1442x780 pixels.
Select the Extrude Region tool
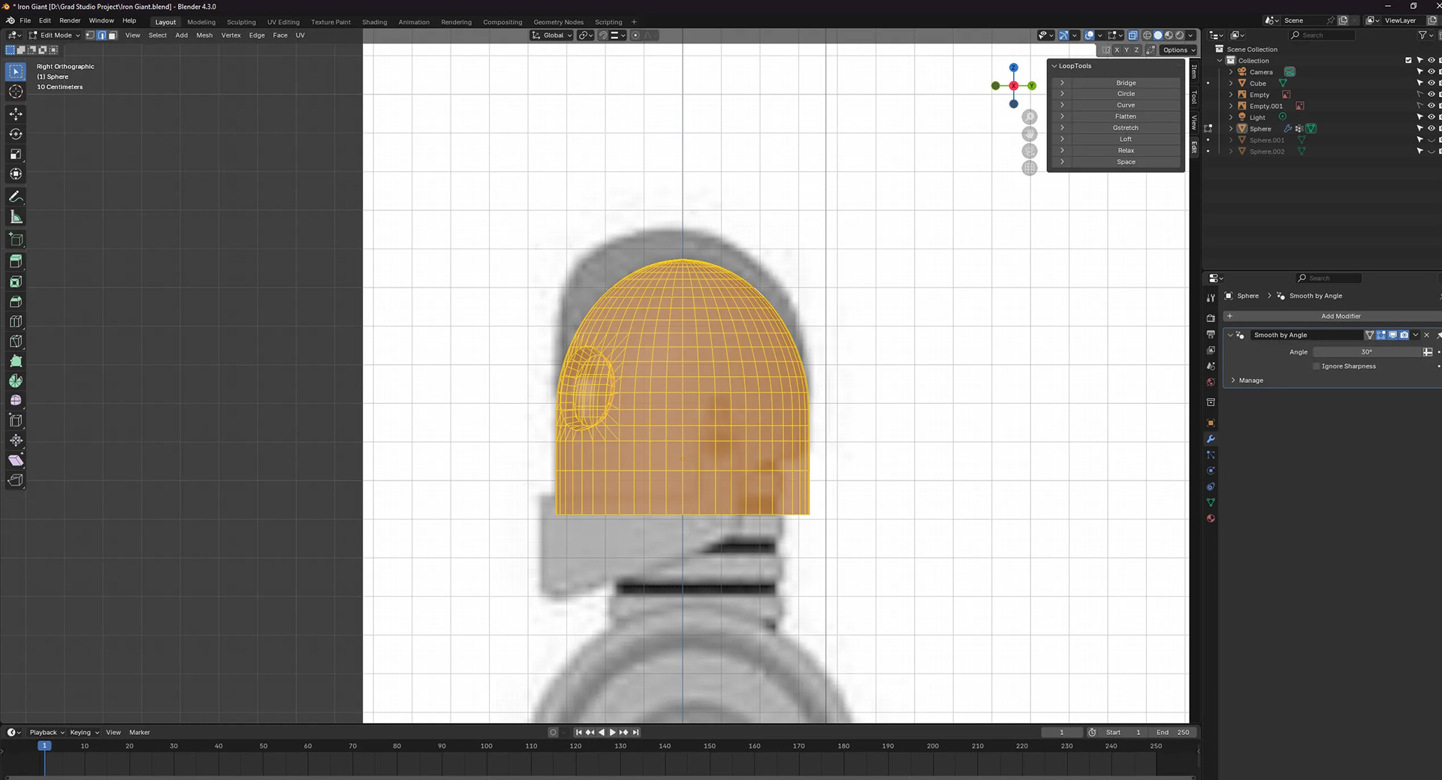click(16, 261)
